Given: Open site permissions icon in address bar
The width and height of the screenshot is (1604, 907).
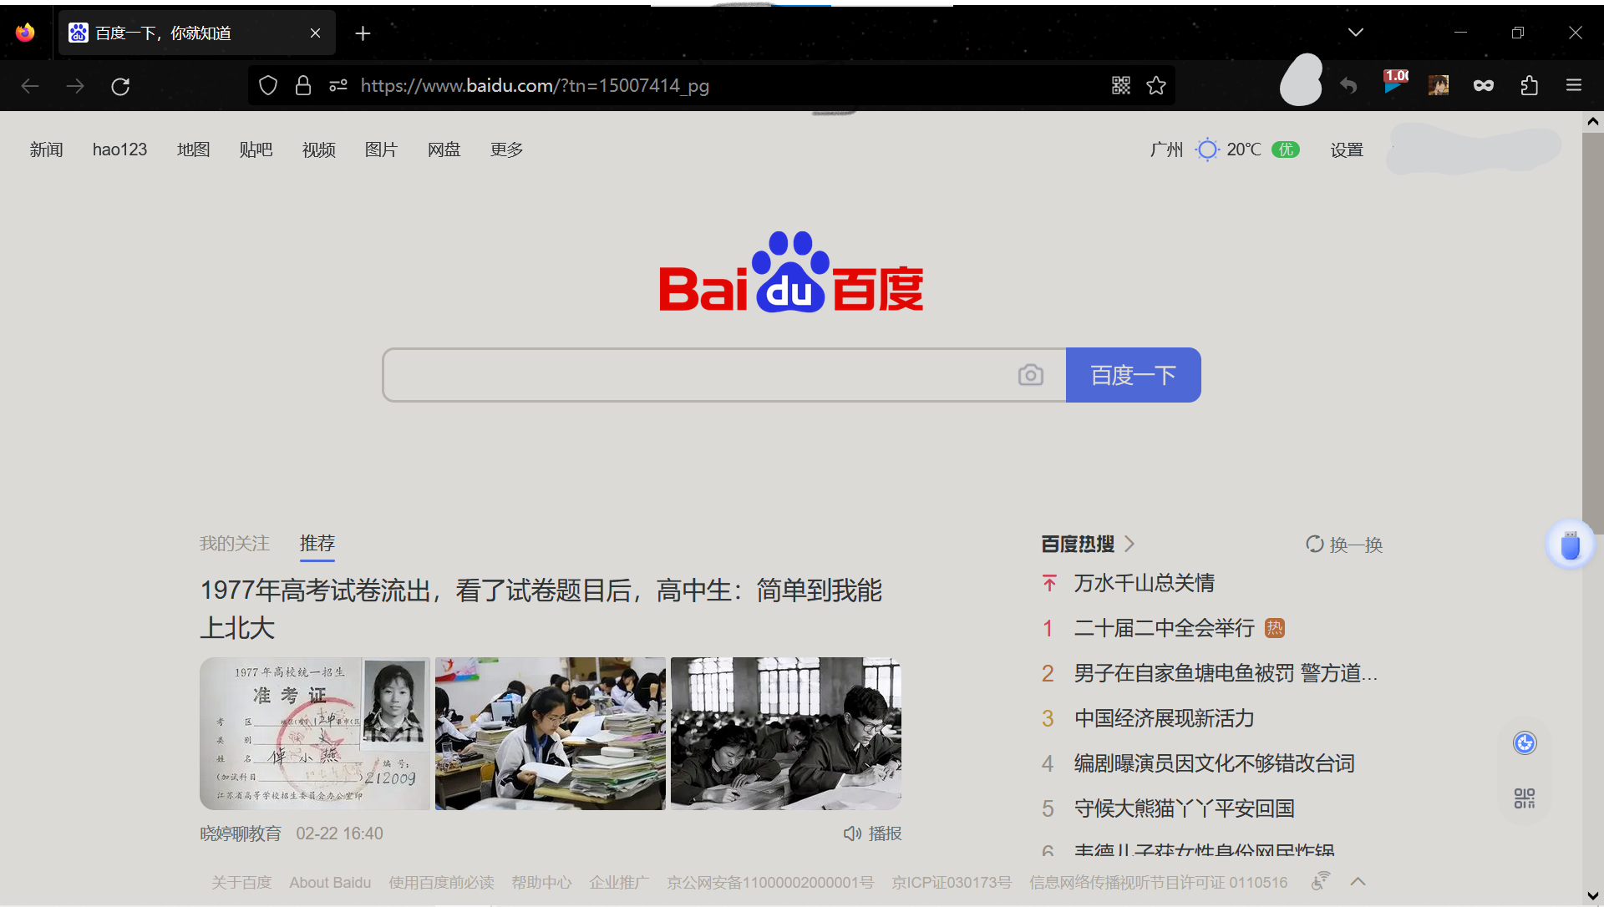Looking at the screenshot, I should (x=338, y=85).
